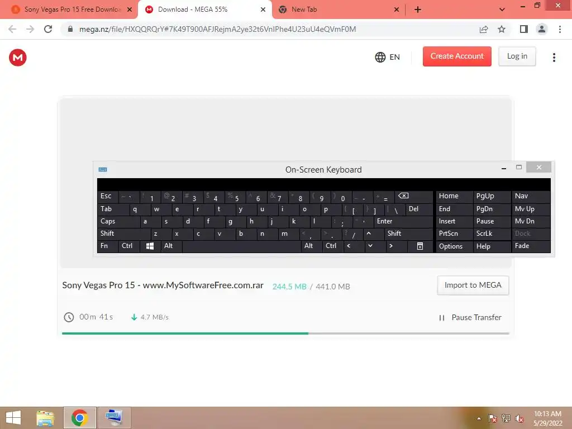Open File Explorer from taskbar
Image resolution: width=572 pixels, height=429 pixels.
pos(45,418)
